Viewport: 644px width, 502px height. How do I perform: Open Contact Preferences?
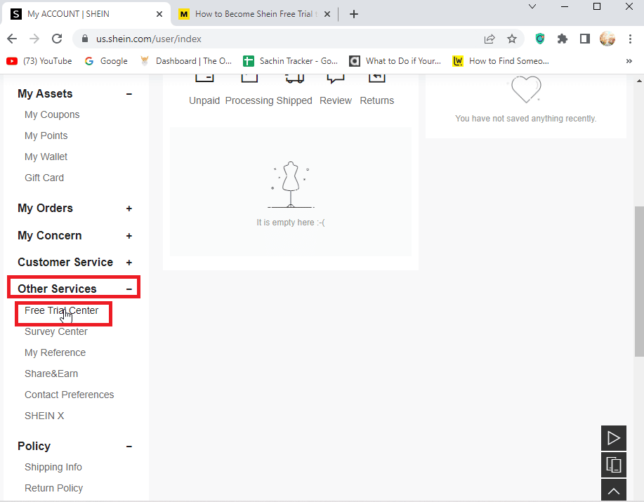(69, 395)
